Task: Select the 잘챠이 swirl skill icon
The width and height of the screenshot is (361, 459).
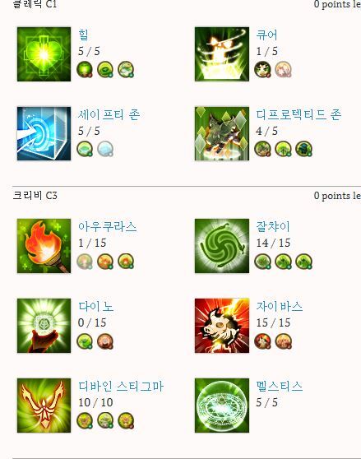Action: coord(222,246)
